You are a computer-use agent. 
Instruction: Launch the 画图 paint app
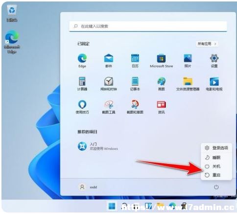[x=161, y=83]
